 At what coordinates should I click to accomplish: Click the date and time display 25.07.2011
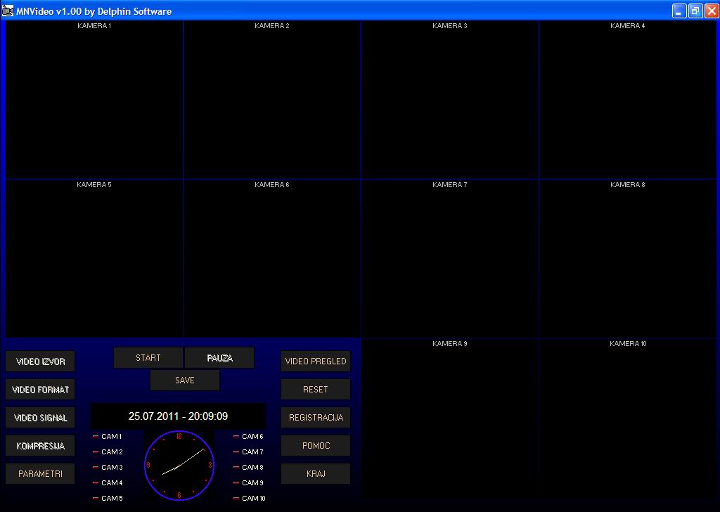(178, 416)
